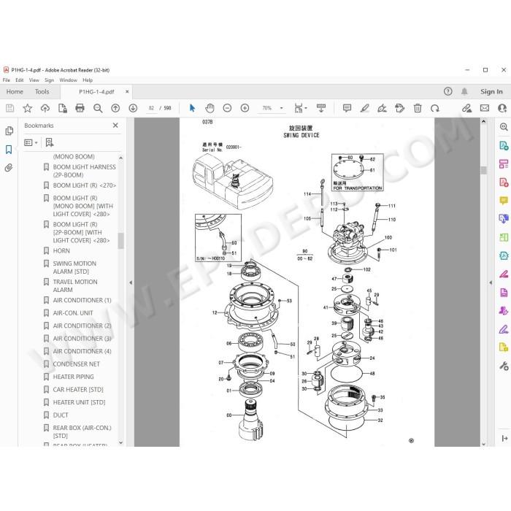
Task: Click the Rotate view icon
Action: tap(435, 108)
